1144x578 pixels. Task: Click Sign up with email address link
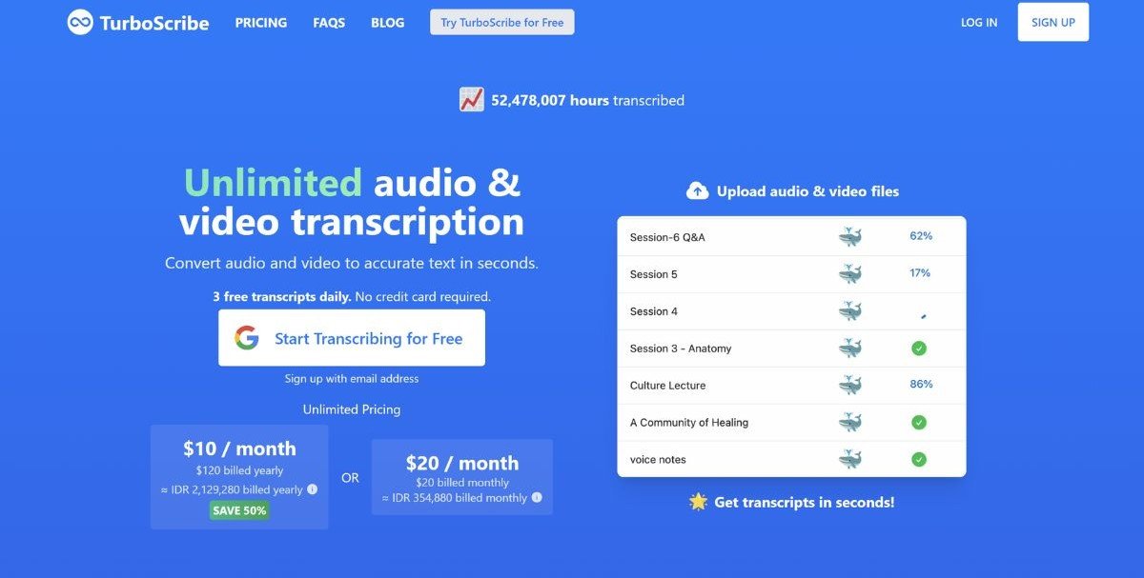352,378
